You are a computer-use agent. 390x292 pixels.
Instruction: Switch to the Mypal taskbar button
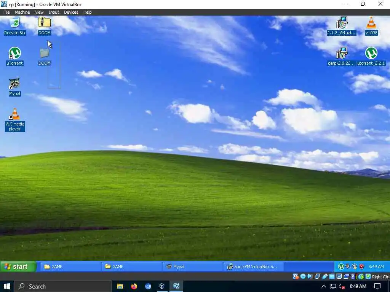tap(192, 267)
